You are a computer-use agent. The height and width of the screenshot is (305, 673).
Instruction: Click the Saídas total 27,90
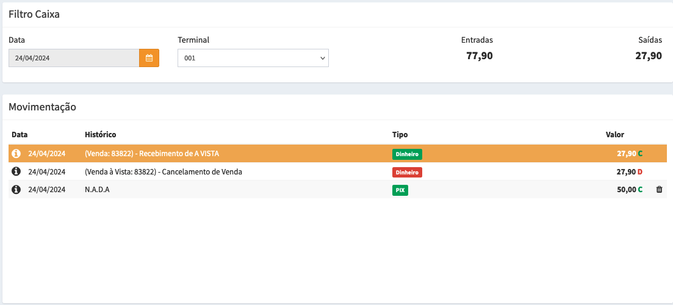[648, 56]
